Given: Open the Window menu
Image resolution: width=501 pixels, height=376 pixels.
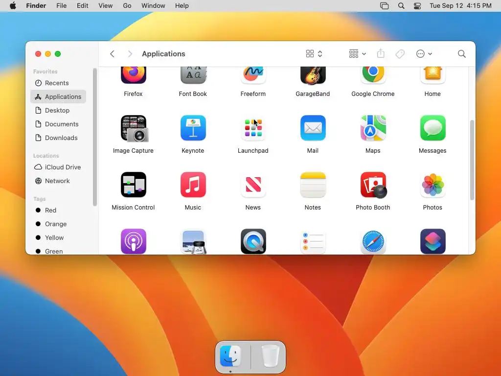Looking at the screenshot, I should click(x=153, y=6).
